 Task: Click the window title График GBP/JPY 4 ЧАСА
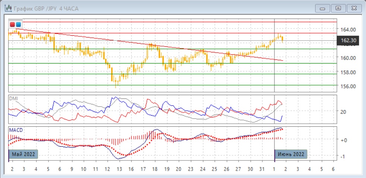pos(46,8)
